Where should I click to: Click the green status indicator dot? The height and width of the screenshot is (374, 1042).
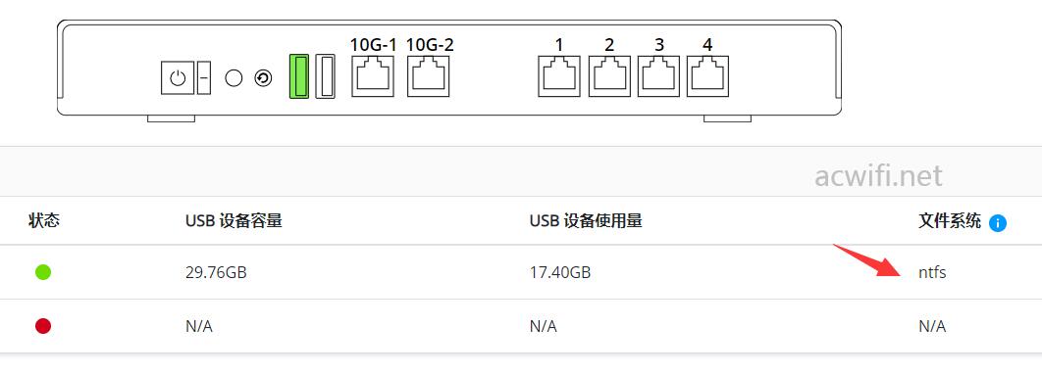click(43, 272)
